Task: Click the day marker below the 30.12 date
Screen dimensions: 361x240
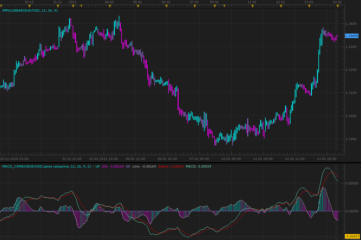Action: pyautogui.click(x=29, y=6)
